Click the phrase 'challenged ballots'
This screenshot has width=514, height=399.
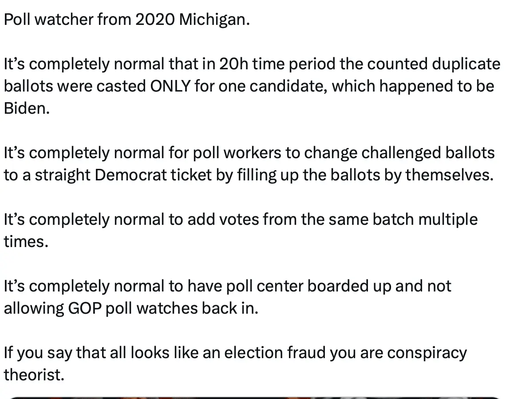[x=428, y=153]
